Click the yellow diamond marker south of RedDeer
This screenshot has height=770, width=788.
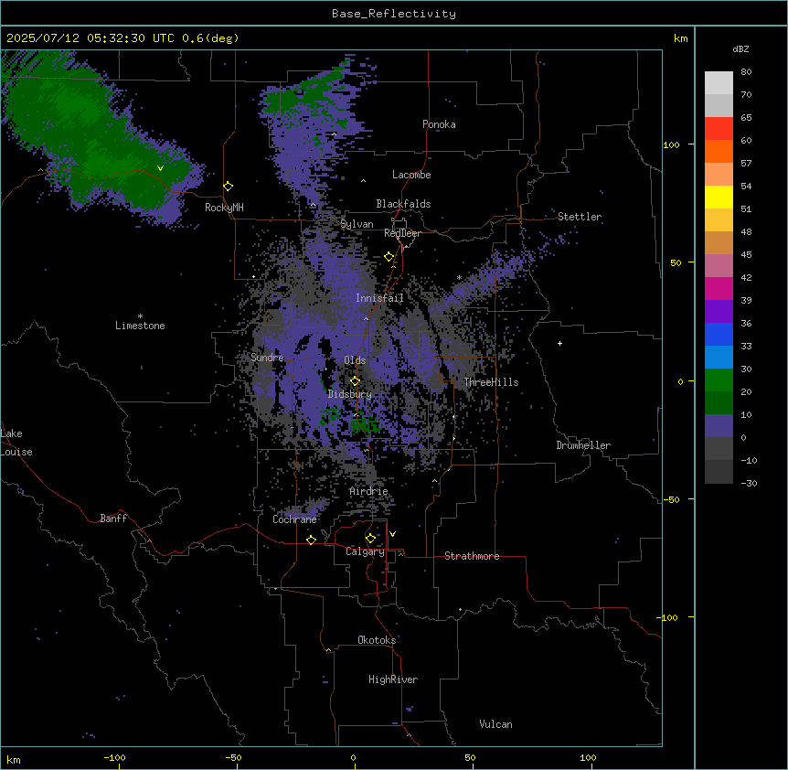(x=389, y=257)
